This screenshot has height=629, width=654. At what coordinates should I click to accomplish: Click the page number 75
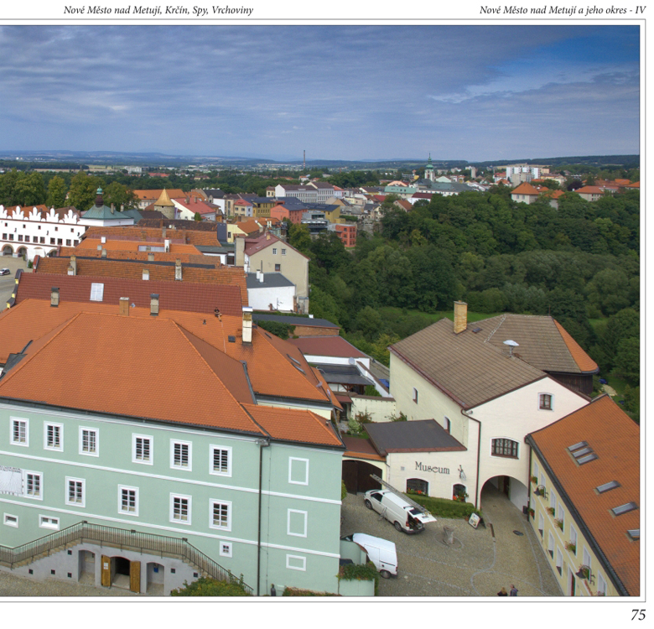tap(638, 615)
